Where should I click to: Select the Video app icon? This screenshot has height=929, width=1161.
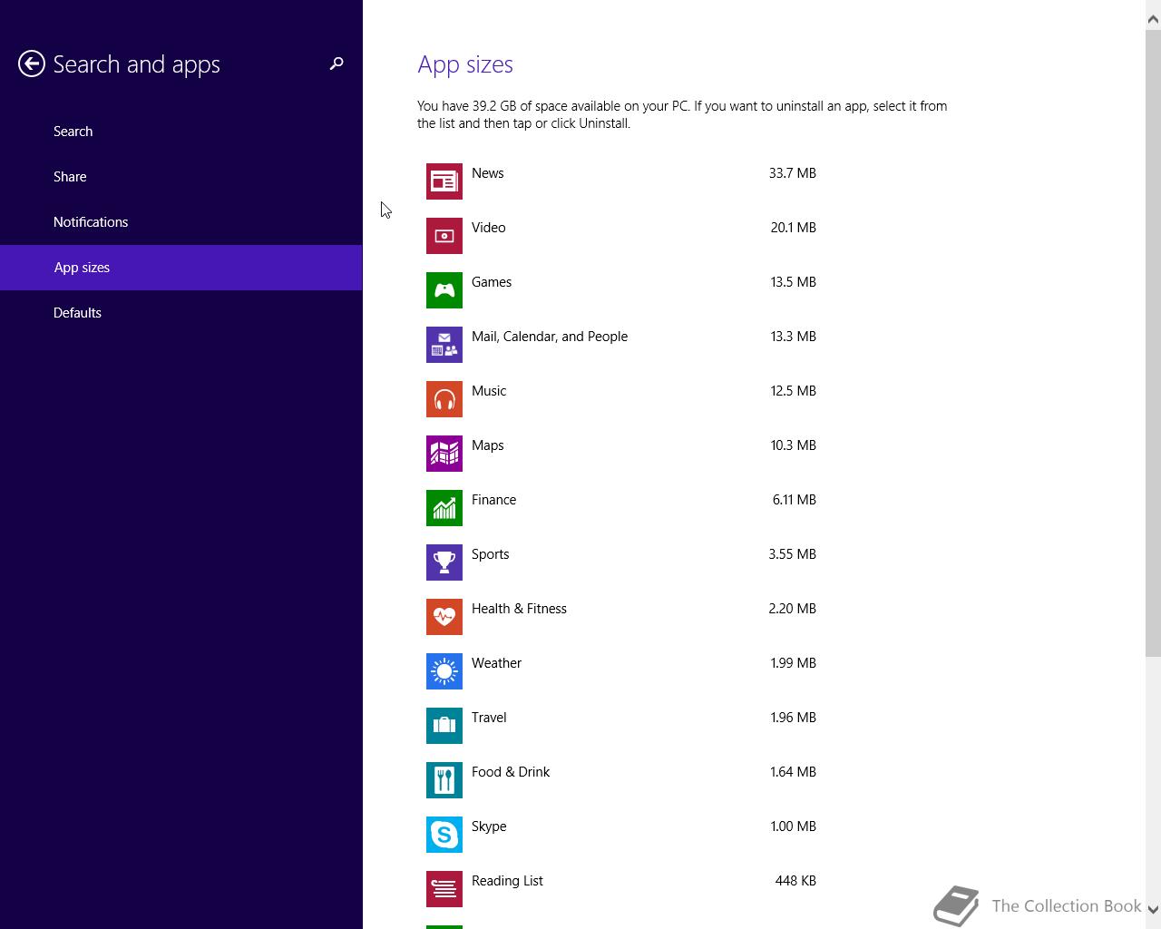tap(444, 236)
